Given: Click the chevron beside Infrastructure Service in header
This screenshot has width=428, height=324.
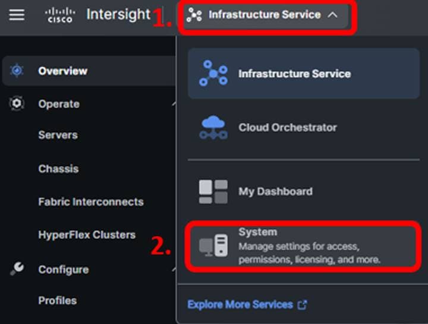Looking at the screenshot, I should [x=332, y=15].
